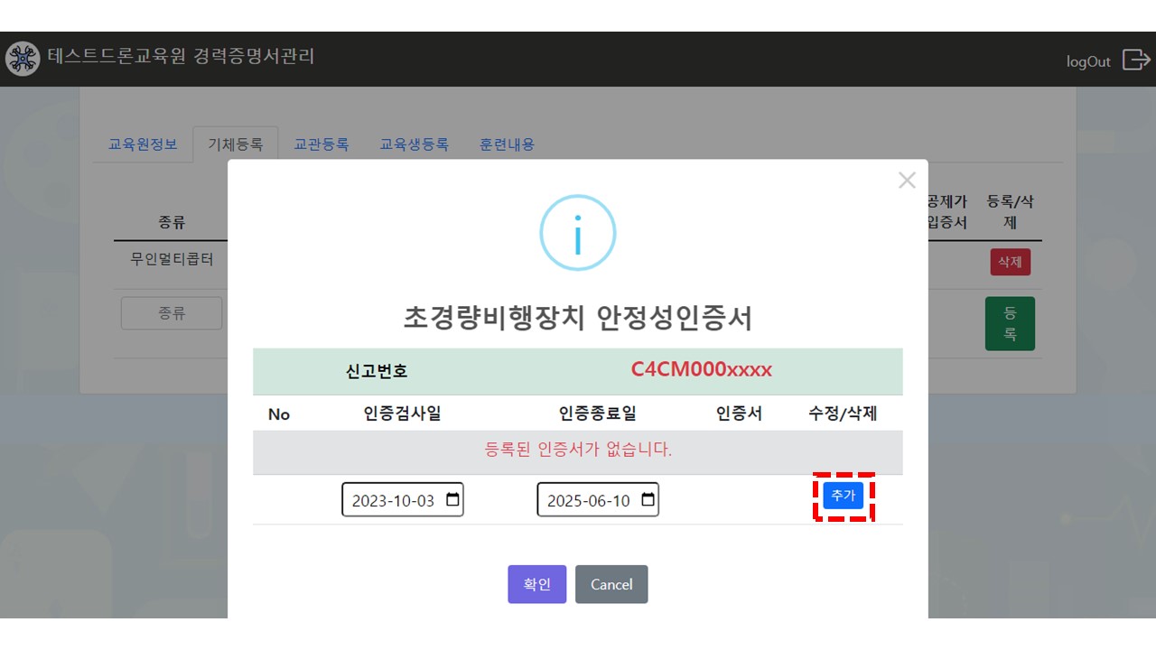Open calendar picker for 2025-06-10 date
The width and height of the screenshot is (1156, 650).
tap(648, 500)
